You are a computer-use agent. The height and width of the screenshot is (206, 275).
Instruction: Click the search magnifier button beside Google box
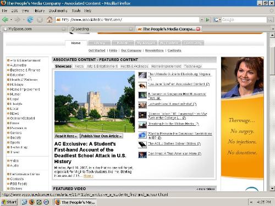point(270,20)
